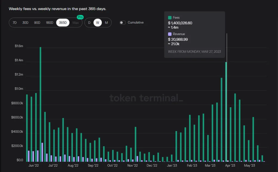Click the Pro badge above Max

click(80, 17)
